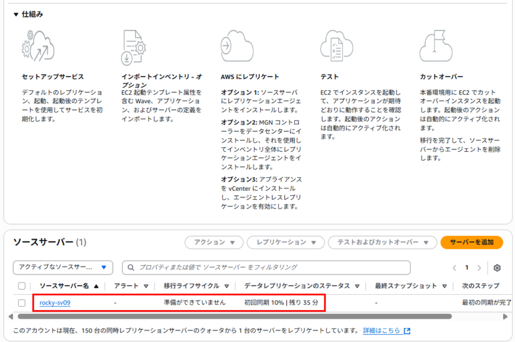
Task: Go to previous page of source servers
Action: click(x=455, y=268)
